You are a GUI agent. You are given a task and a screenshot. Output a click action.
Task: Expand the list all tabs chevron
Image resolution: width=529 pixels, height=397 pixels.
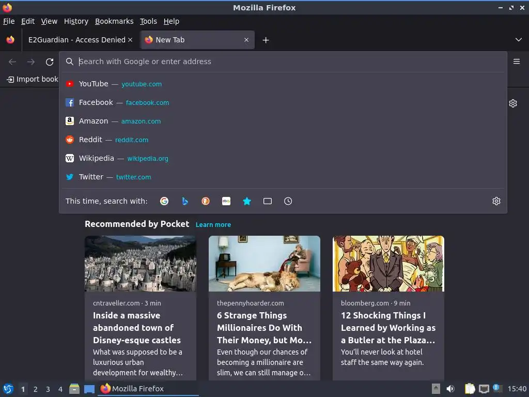point(519,40)
